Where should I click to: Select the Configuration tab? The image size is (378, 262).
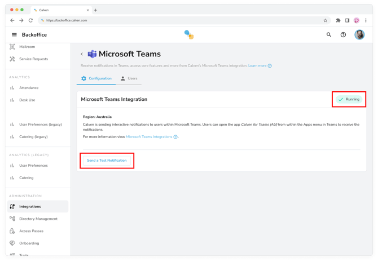click(96, 78)
